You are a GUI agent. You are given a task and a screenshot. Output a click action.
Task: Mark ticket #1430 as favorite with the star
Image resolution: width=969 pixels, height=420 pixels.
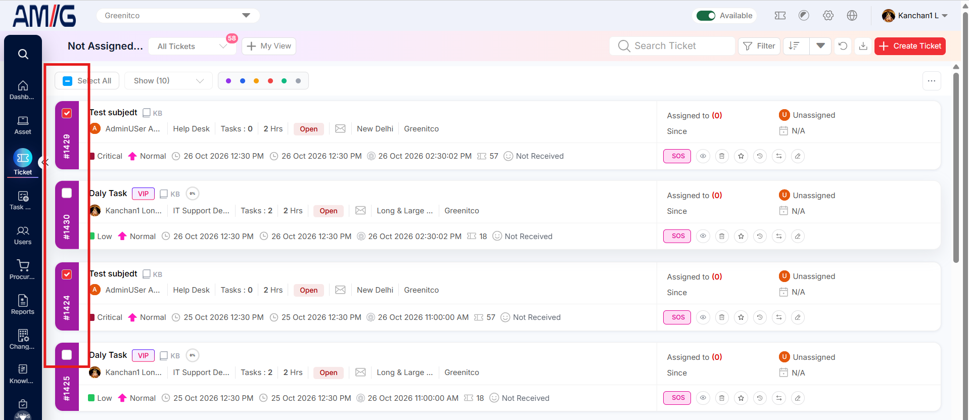(x=741, y=236)
